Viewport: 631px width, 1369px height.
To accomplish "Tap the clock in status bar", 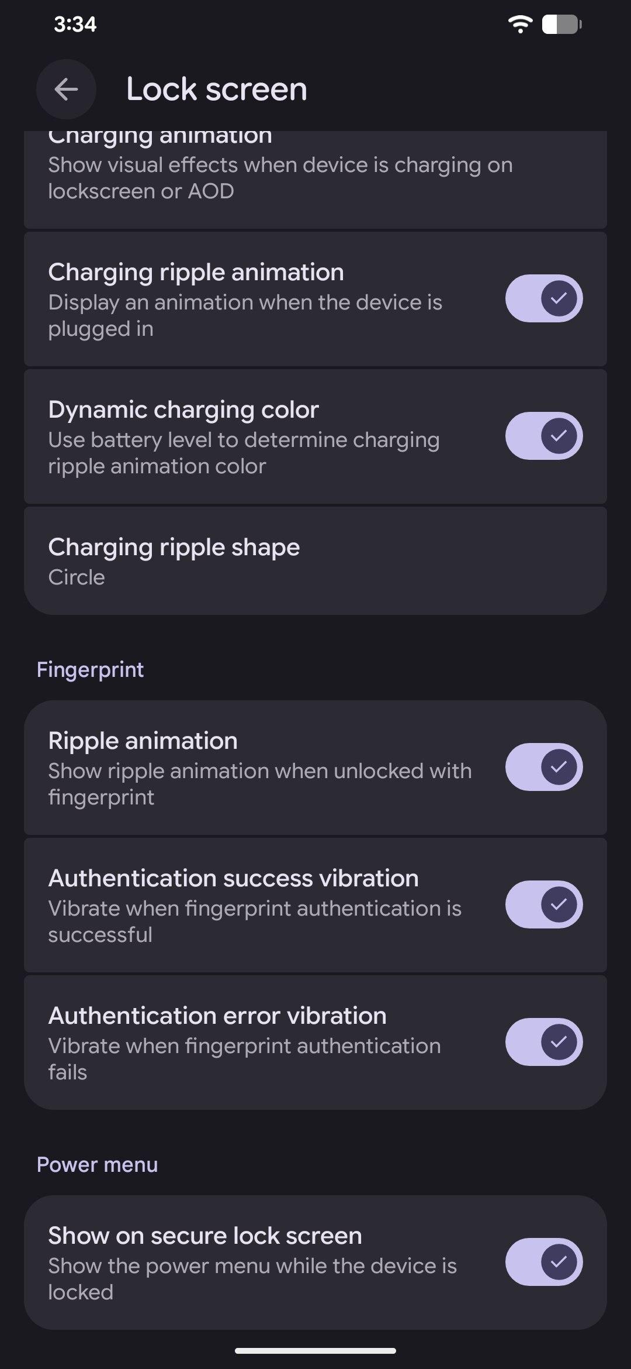I will [75, 25].
